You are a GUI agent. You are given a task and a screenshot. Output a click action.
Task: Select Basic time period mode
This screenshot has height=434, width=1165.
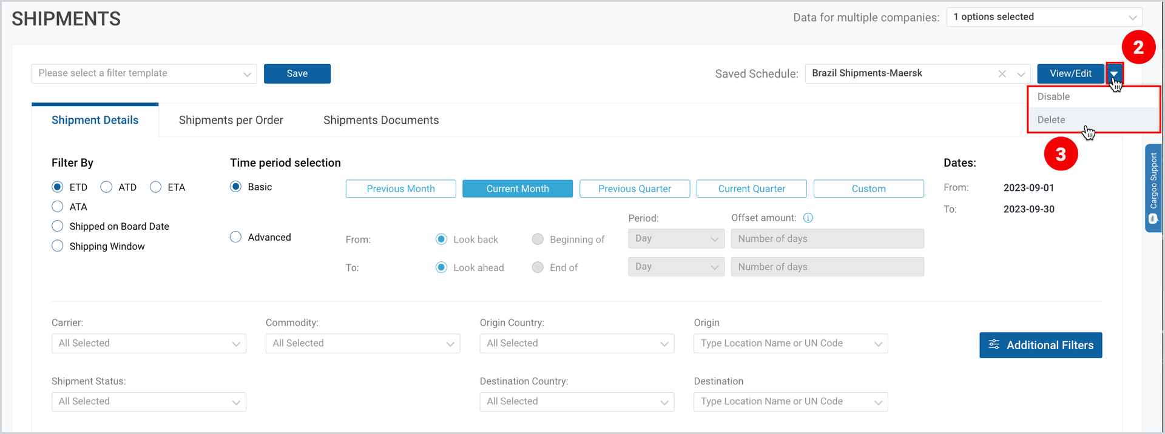click(236, 187)
